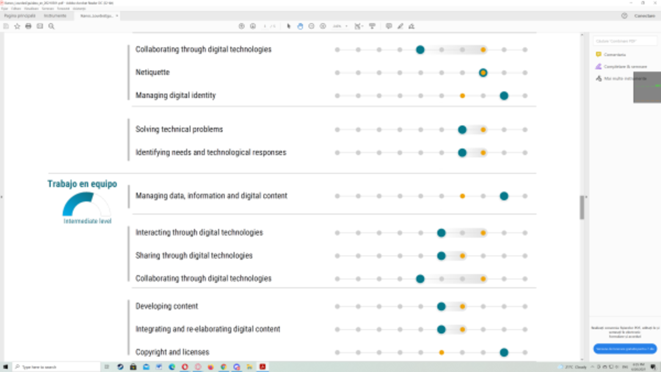661x372 pixels.
Task: Open Comentariu tool in right pane
Action: (x=614, y=54)
